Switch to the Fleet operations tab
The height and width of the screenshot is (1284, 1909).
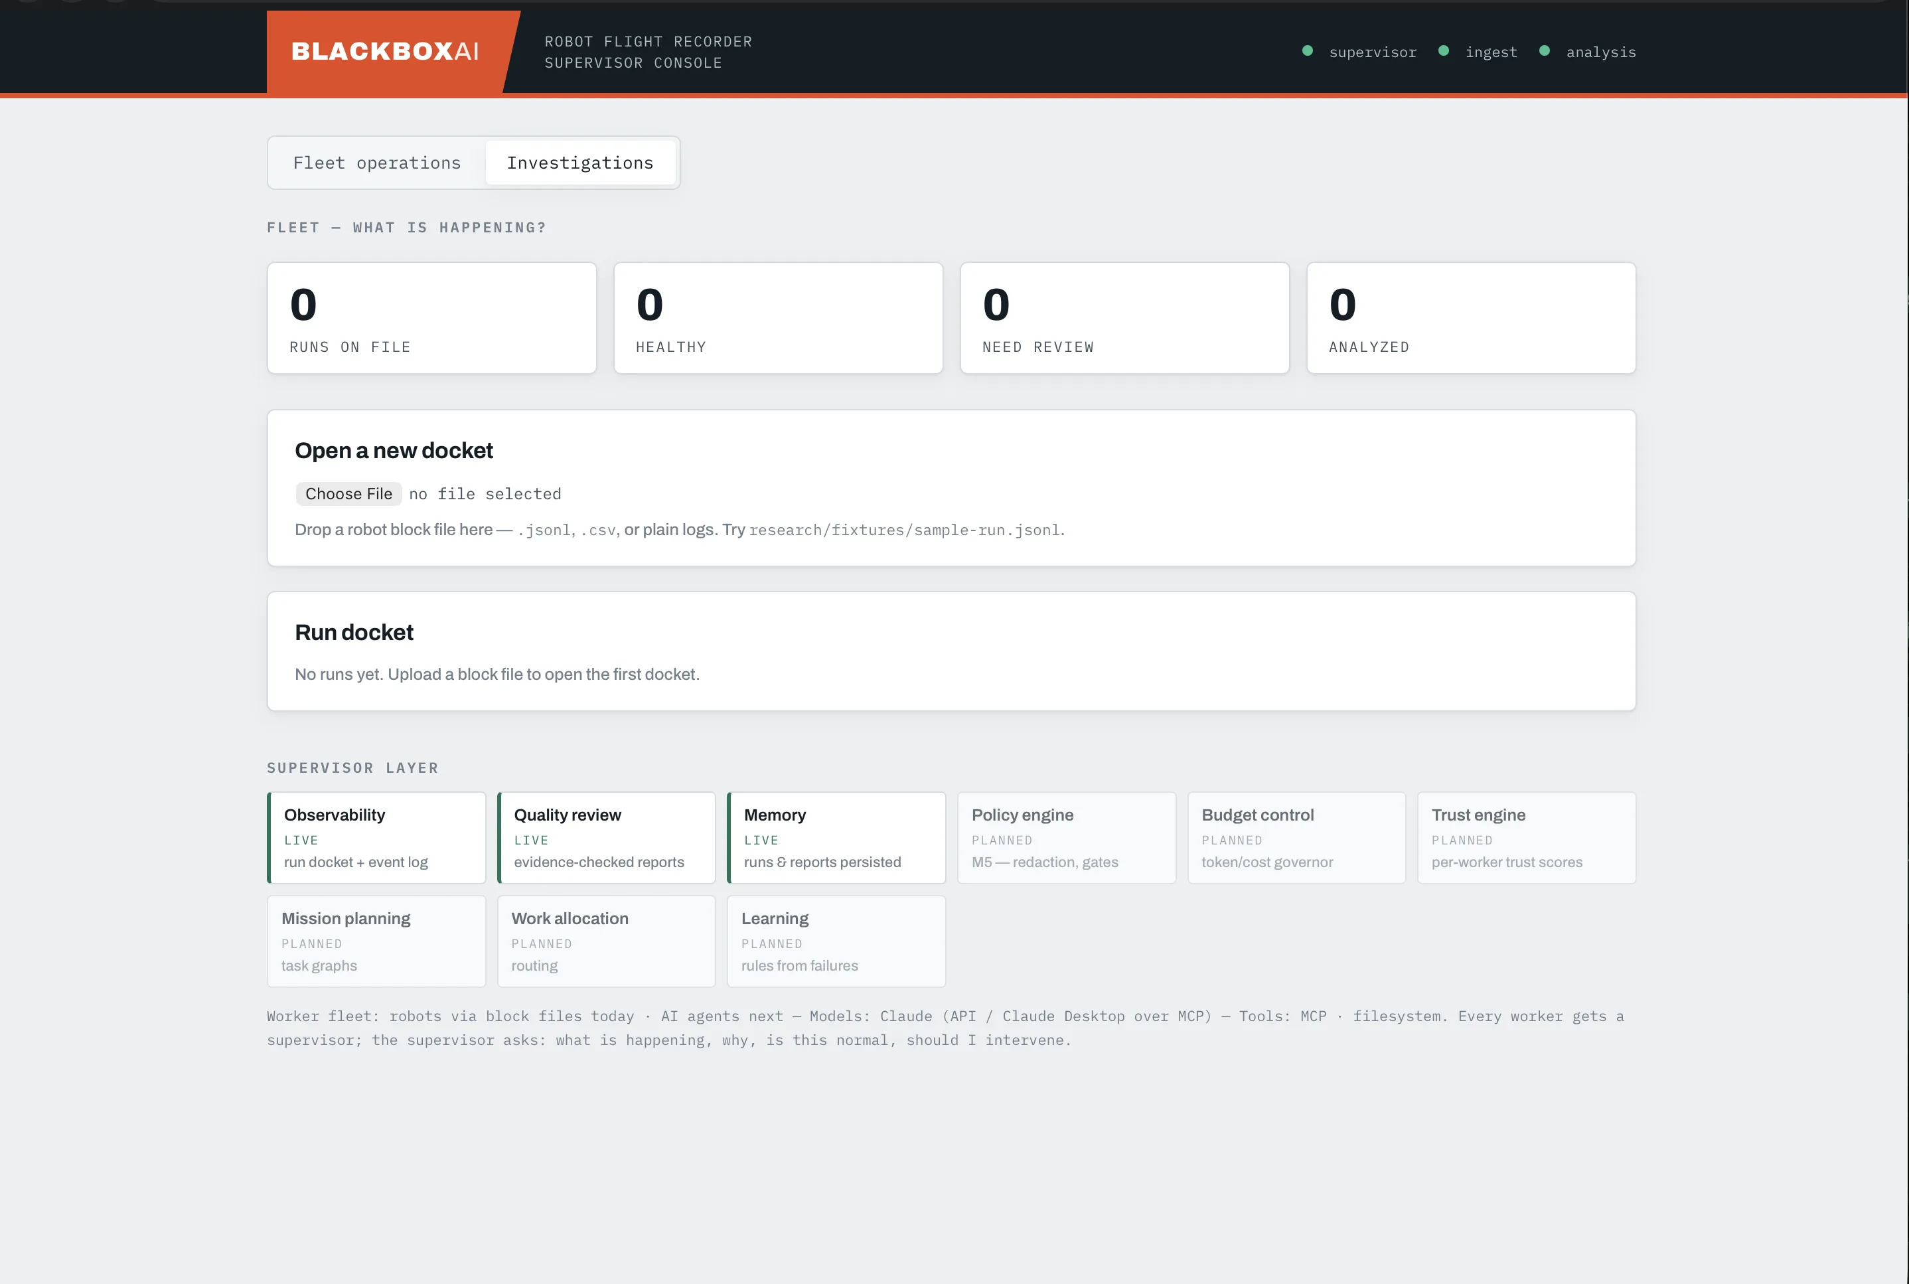click(378, 163)
